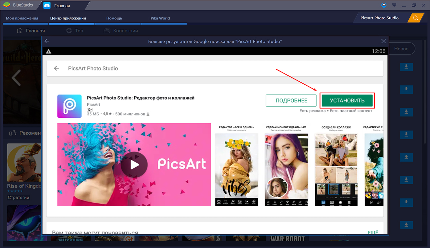430x248 pixels.
Task: Click the ЕЩЁ more link
Action: point(373,233)
